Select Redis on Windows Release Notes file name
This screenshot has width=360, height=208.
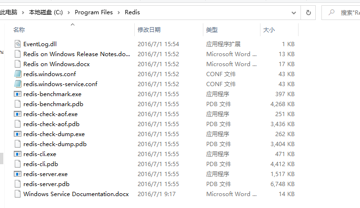point(77,54)
